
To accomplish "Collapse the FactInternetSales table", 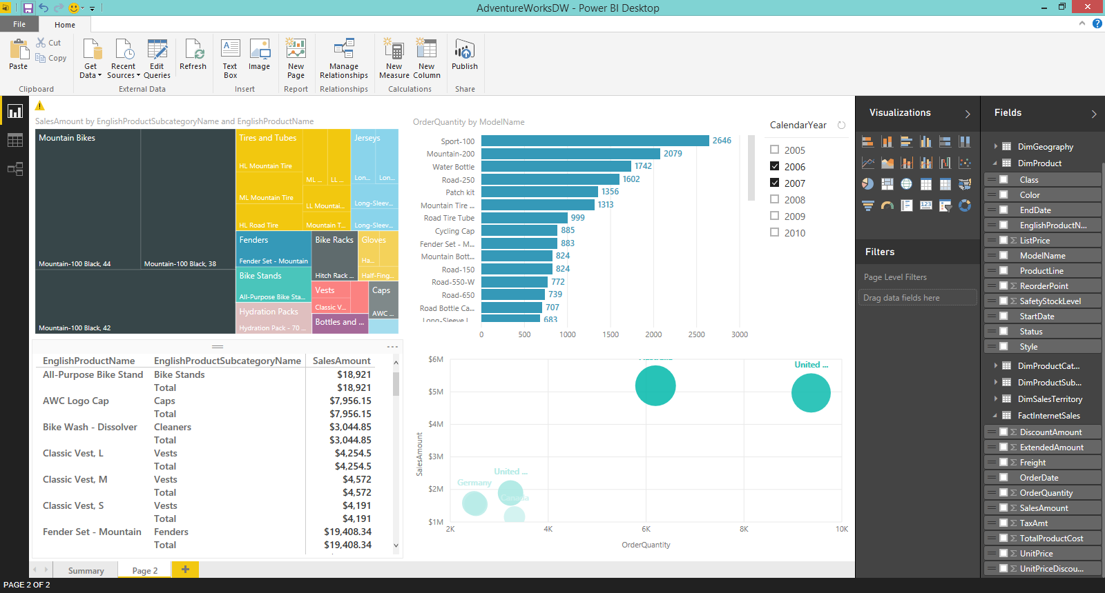I will pos(995,416).
